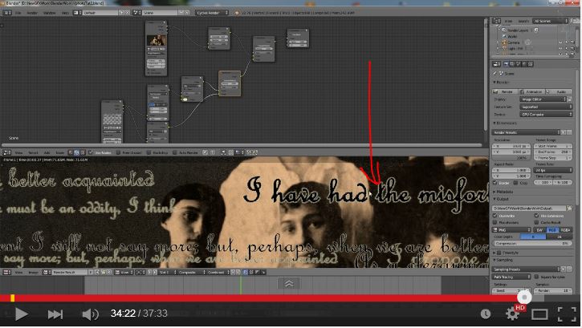Toggle the Free Unused checkbox

click(118, 152)
